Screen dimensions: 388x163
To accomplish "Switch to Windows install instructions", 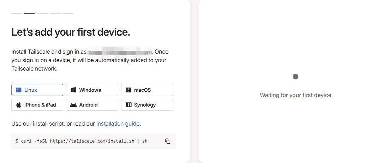I will (x=92, y=90).
